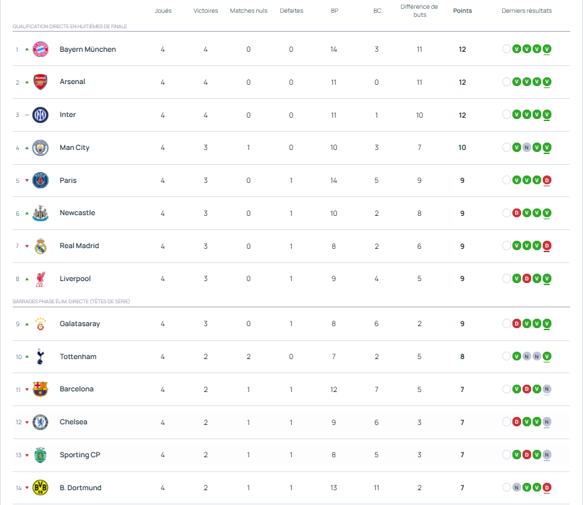Click the Paris club crest

[41, 180]
